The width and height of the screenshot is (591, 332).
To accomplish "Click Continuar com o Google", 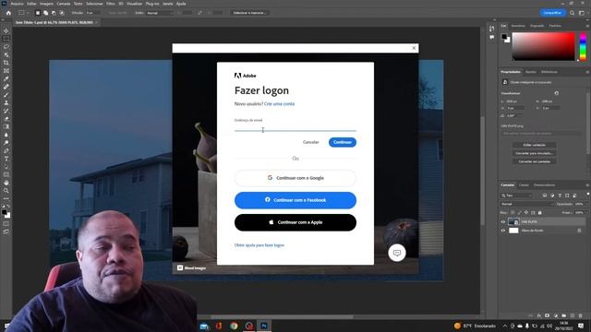I will coord(295,178).
